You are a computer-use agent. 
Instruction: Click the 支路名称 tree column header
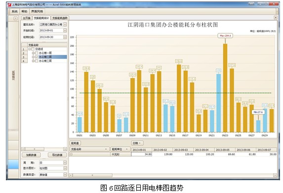47,45
